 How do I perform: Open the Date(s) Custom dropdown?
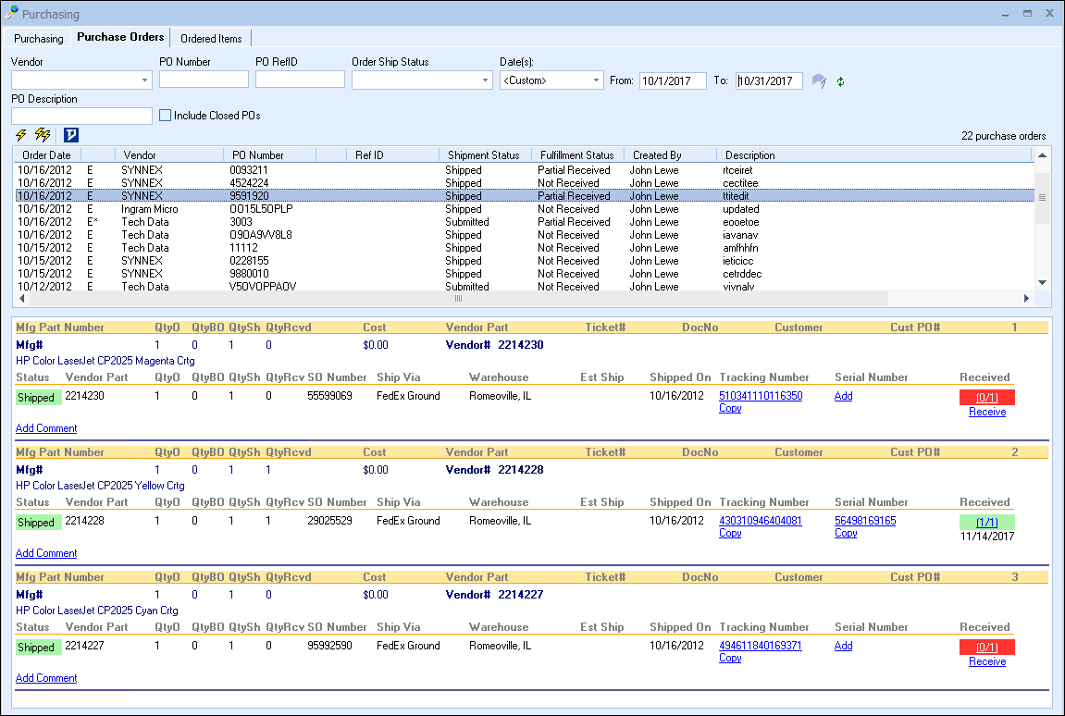tap(596, 80)
